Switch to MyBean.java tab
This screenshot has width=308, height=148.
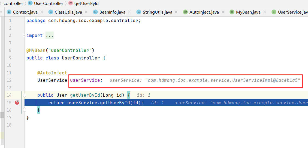[x=248, y=12]
